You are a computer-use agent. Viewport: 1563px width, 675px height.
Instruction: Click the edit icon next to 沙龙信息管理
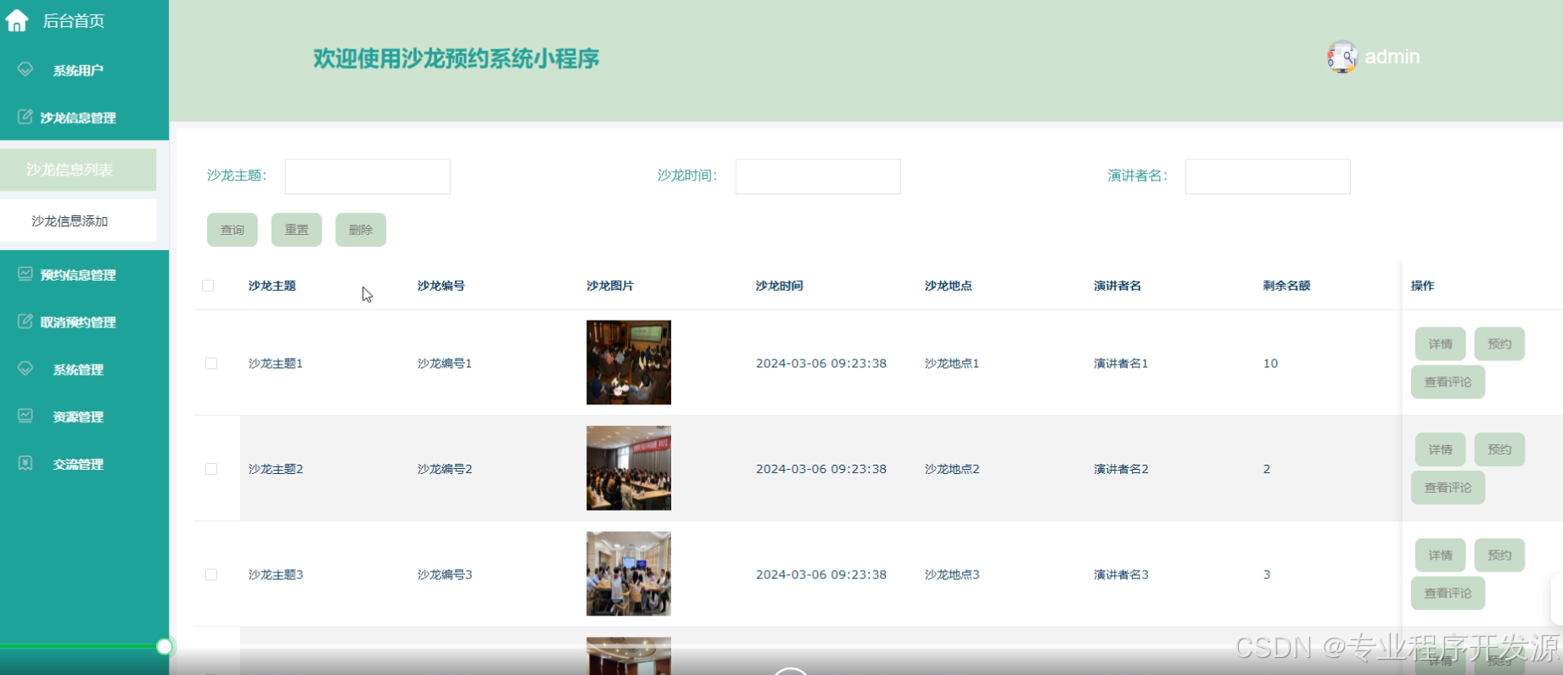pos(25,117)
